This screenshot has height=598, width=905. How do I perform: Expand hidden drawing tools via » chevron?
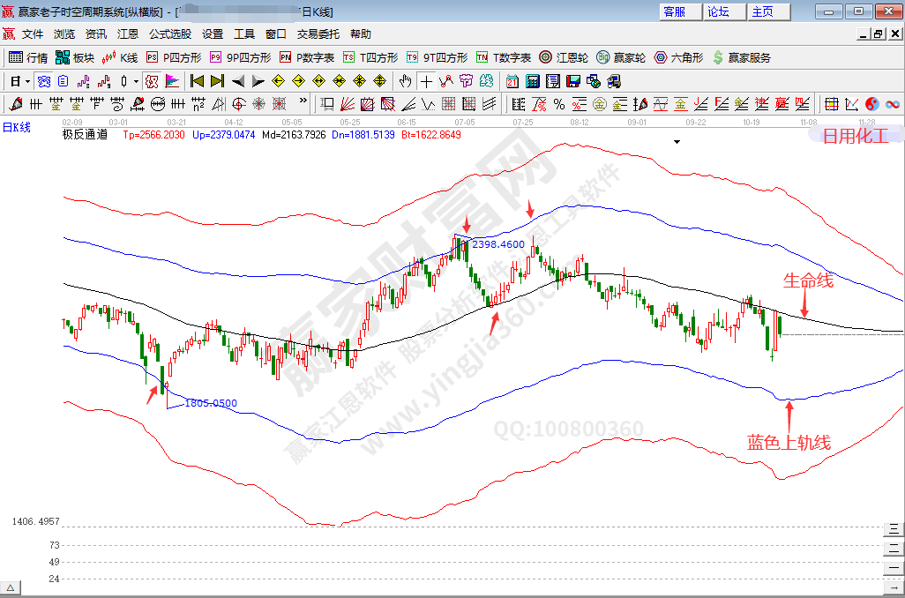click(x=303, y=104)
